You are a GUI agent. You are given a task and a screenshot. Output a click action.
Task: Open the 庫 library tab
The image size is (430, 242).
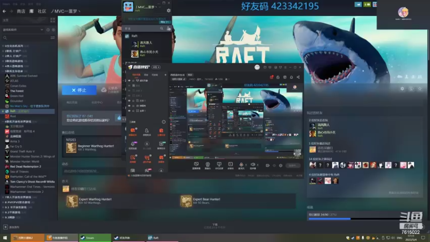(32, 11)
